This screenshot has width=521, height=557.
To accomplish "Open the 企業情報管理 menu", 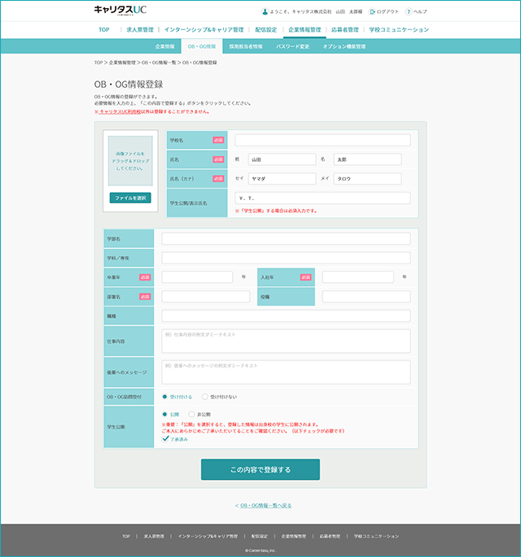I will [304, 29].
